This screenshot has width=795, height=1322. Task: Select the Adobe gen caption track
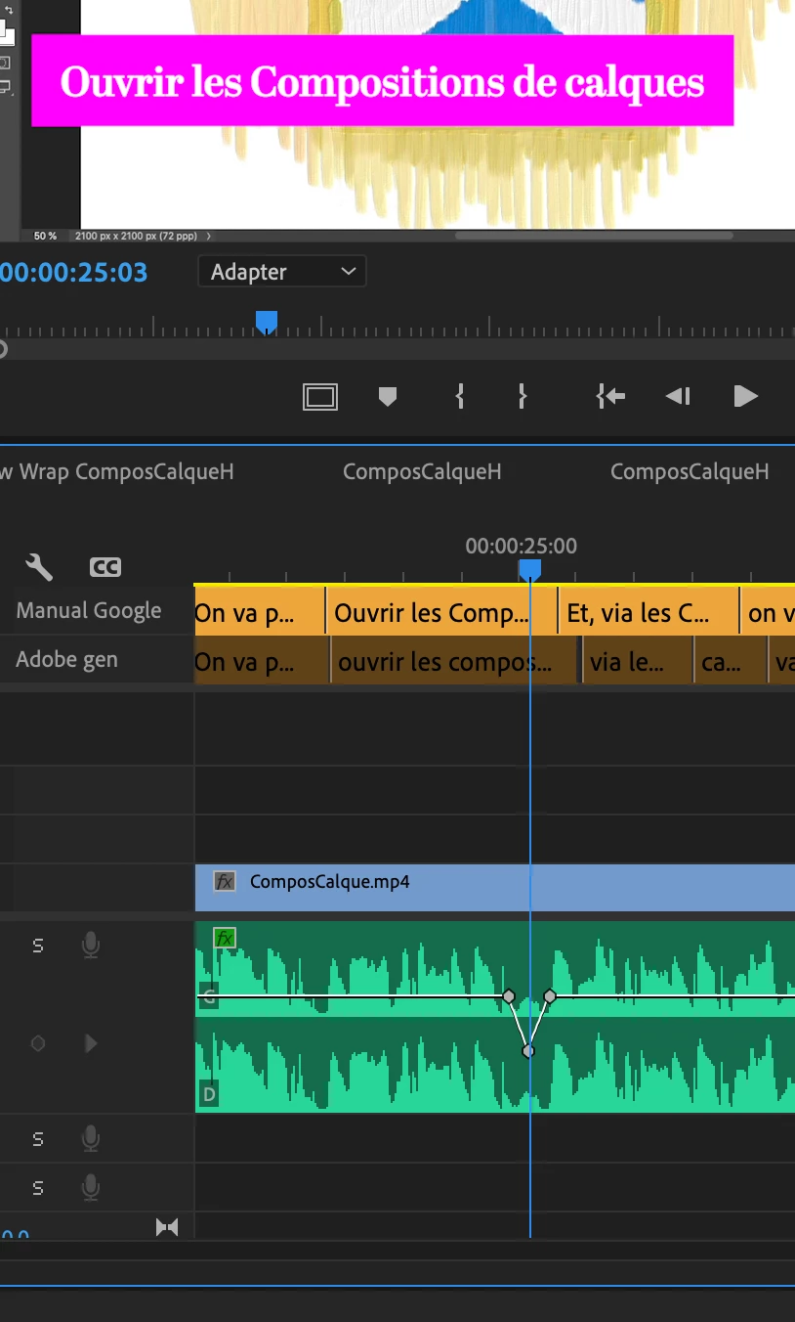[x=66, y=660]
